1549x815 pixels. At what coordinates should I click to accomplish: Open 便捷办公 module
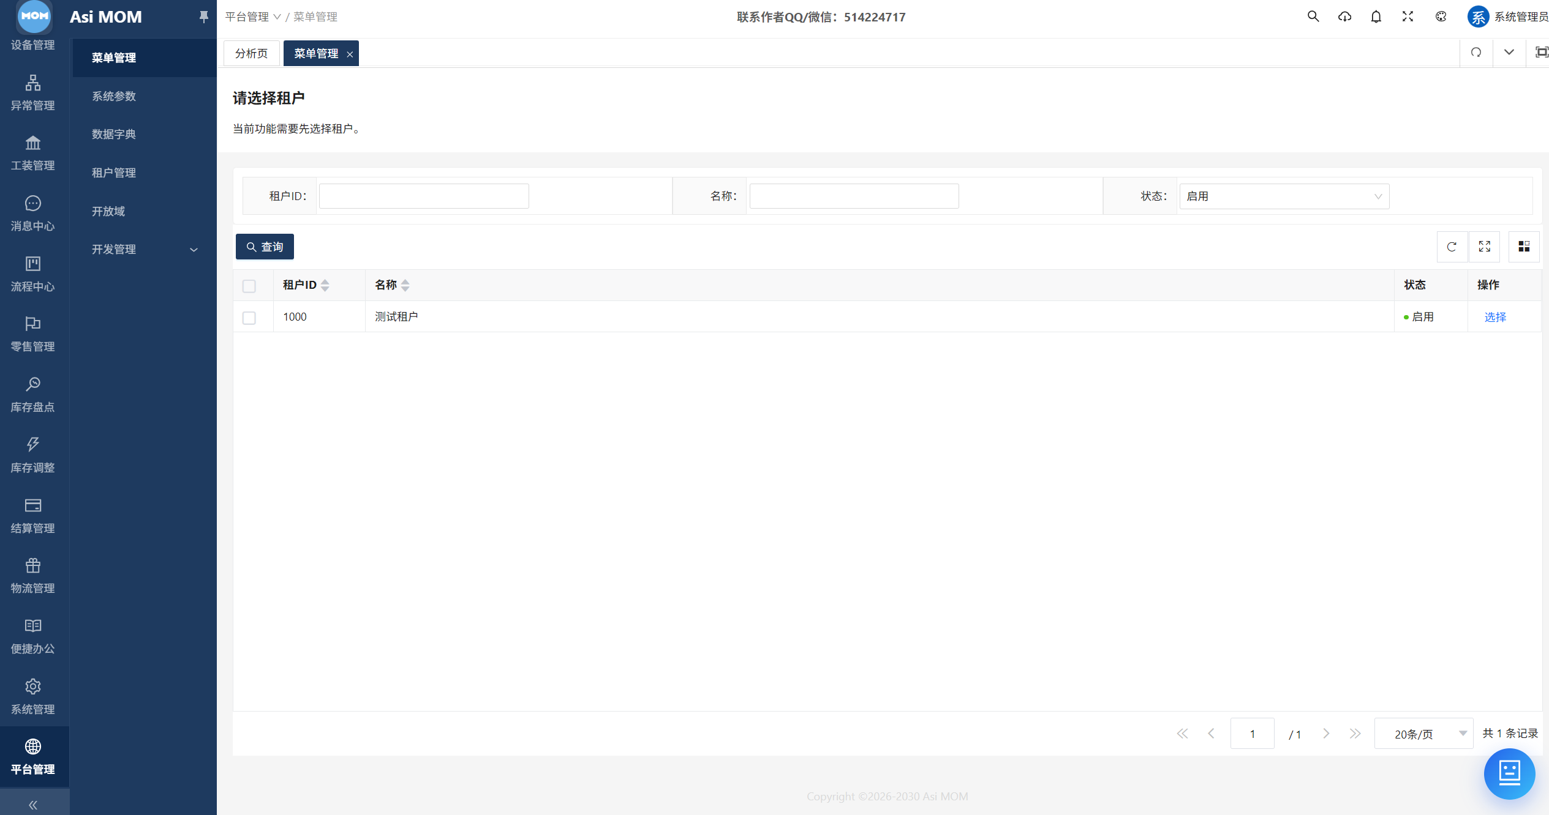33,637
